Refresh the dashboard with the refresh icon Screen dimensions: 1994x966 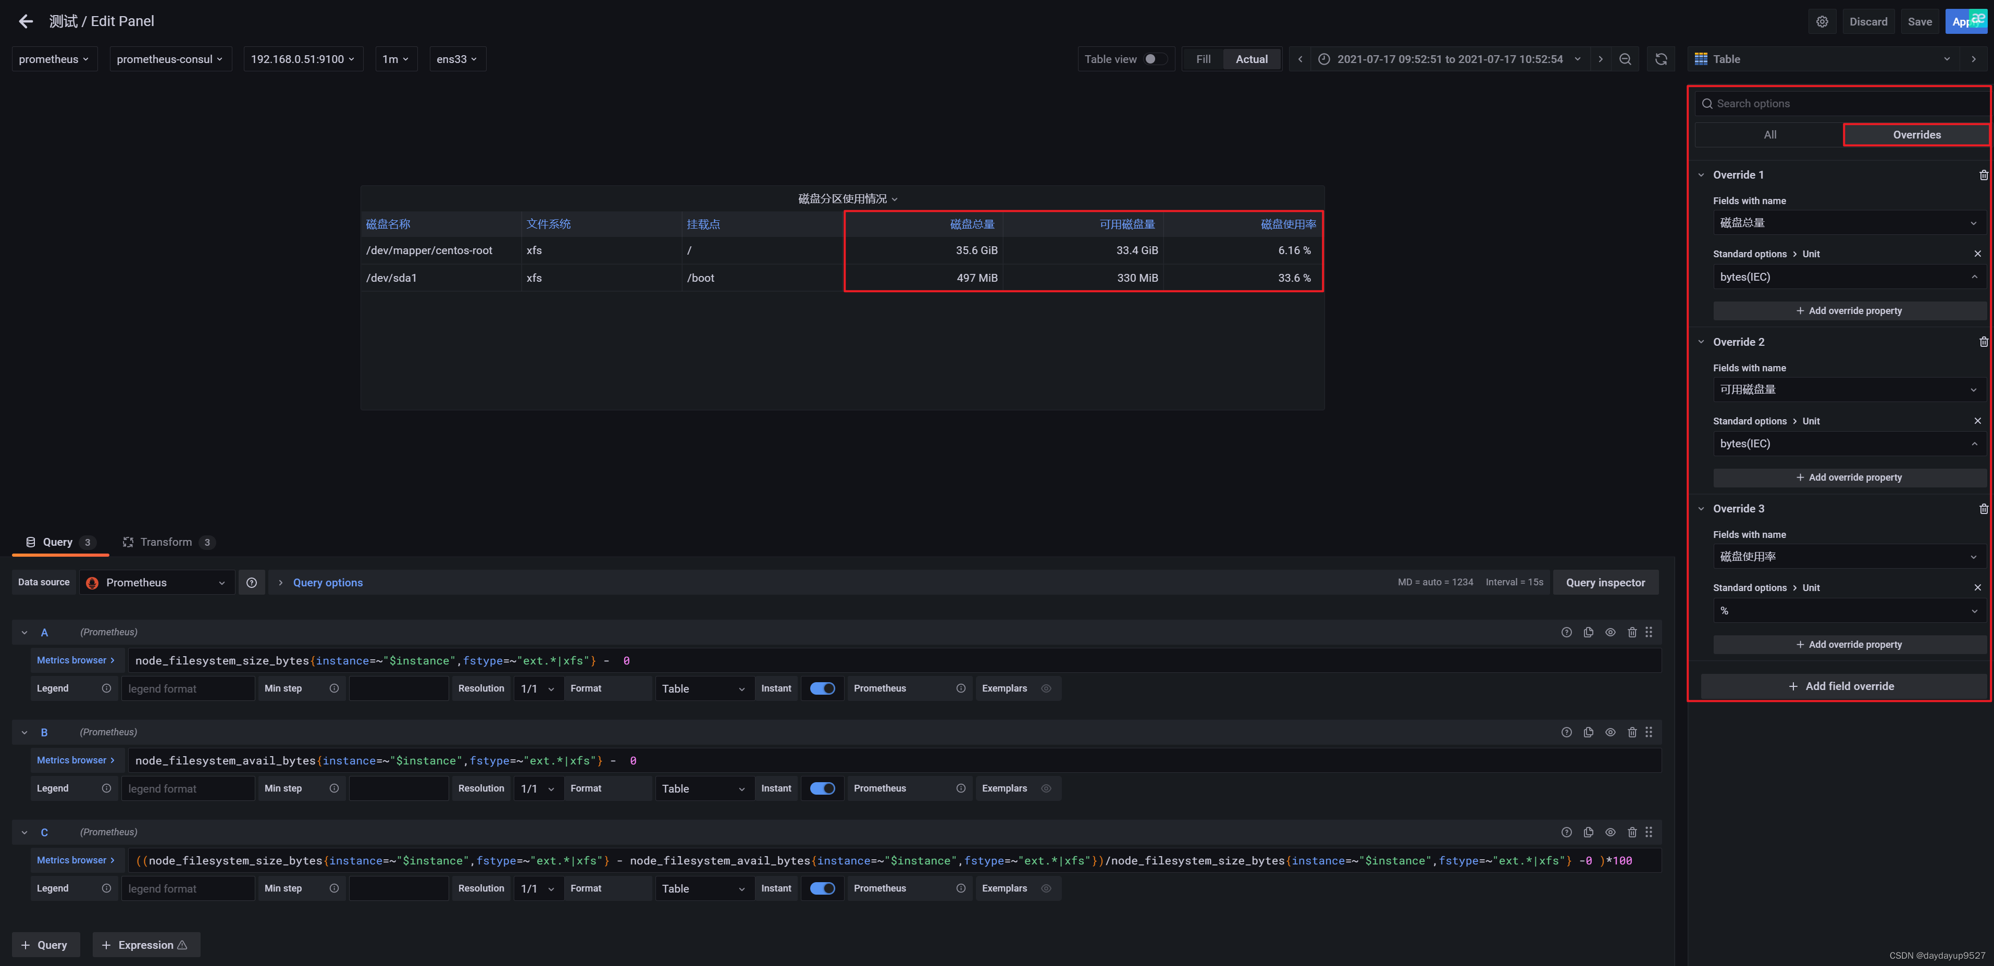coord(1661,59)
